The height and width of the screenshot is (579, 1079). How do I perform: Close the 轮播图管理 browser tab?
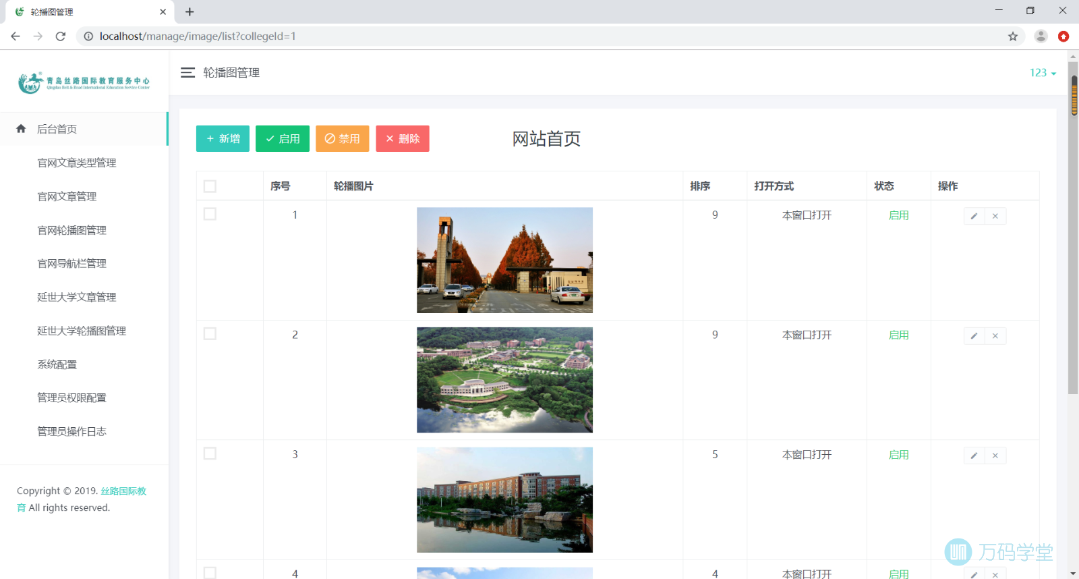pos(163,11)
